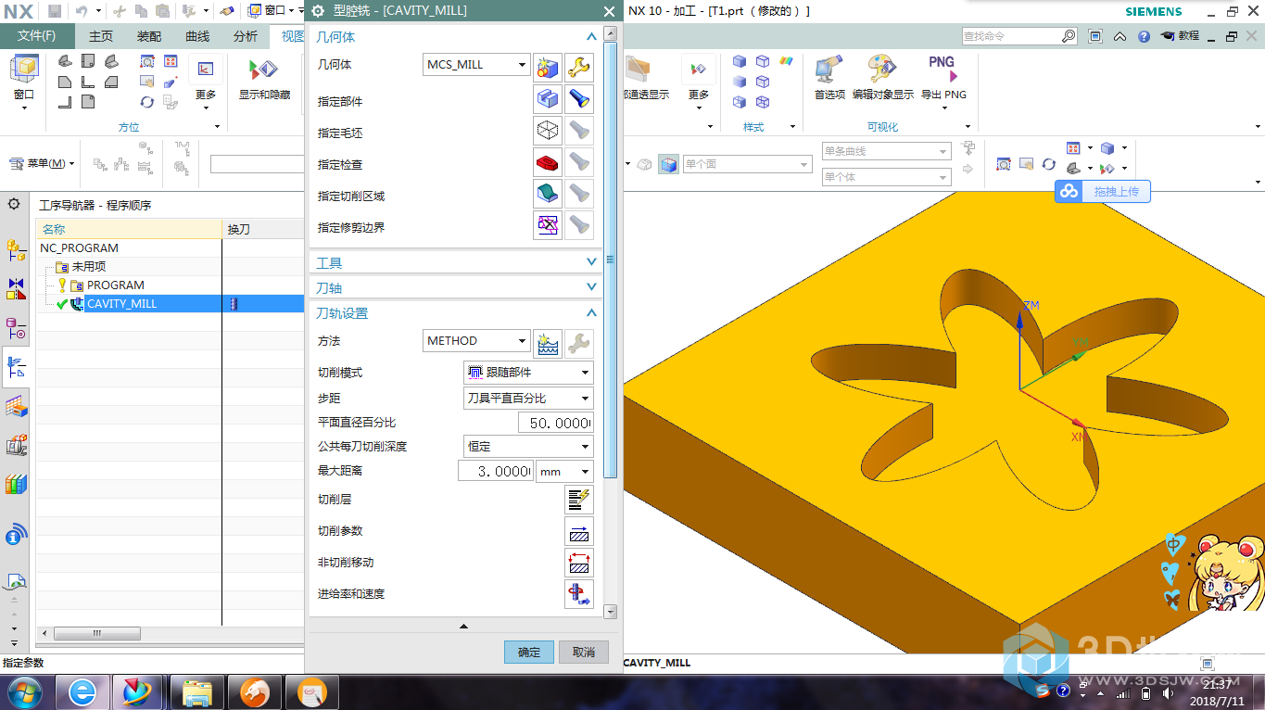Click the new method icon beside METHOD

coord(549,343)
